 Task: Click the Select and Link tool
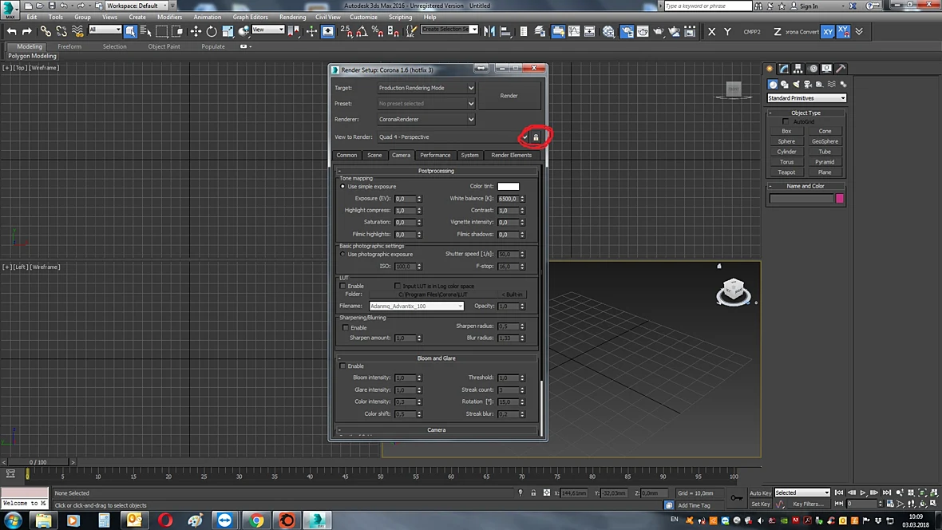click(x=46, y=31)
